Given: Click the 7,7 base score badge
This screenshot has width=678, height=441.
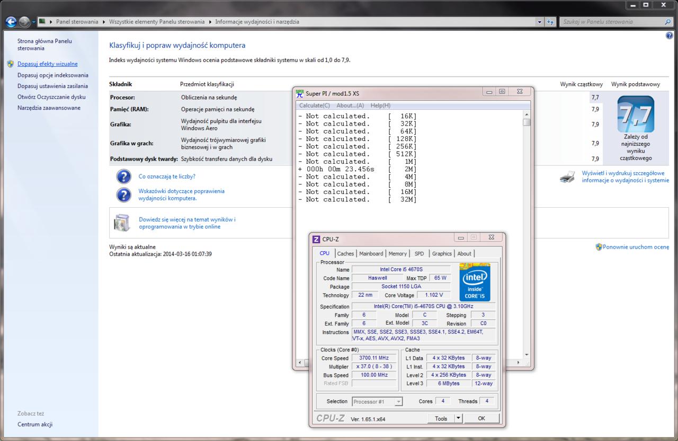Looking at the screenshot, I should pyautogui.click(x=635, y=114).
